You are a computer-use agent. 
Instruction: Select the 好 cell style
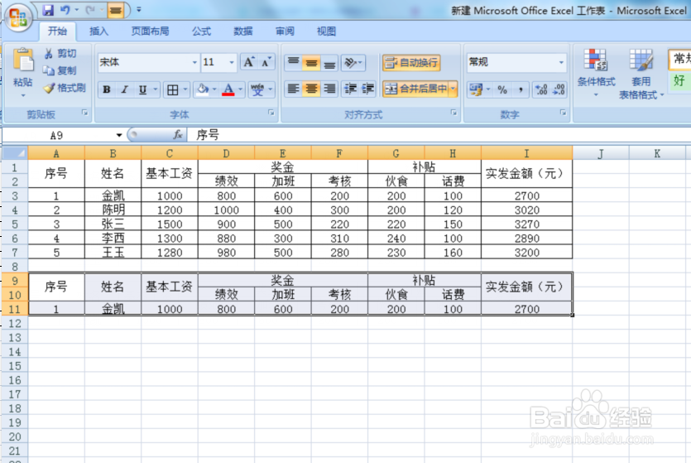pos(679,80)
